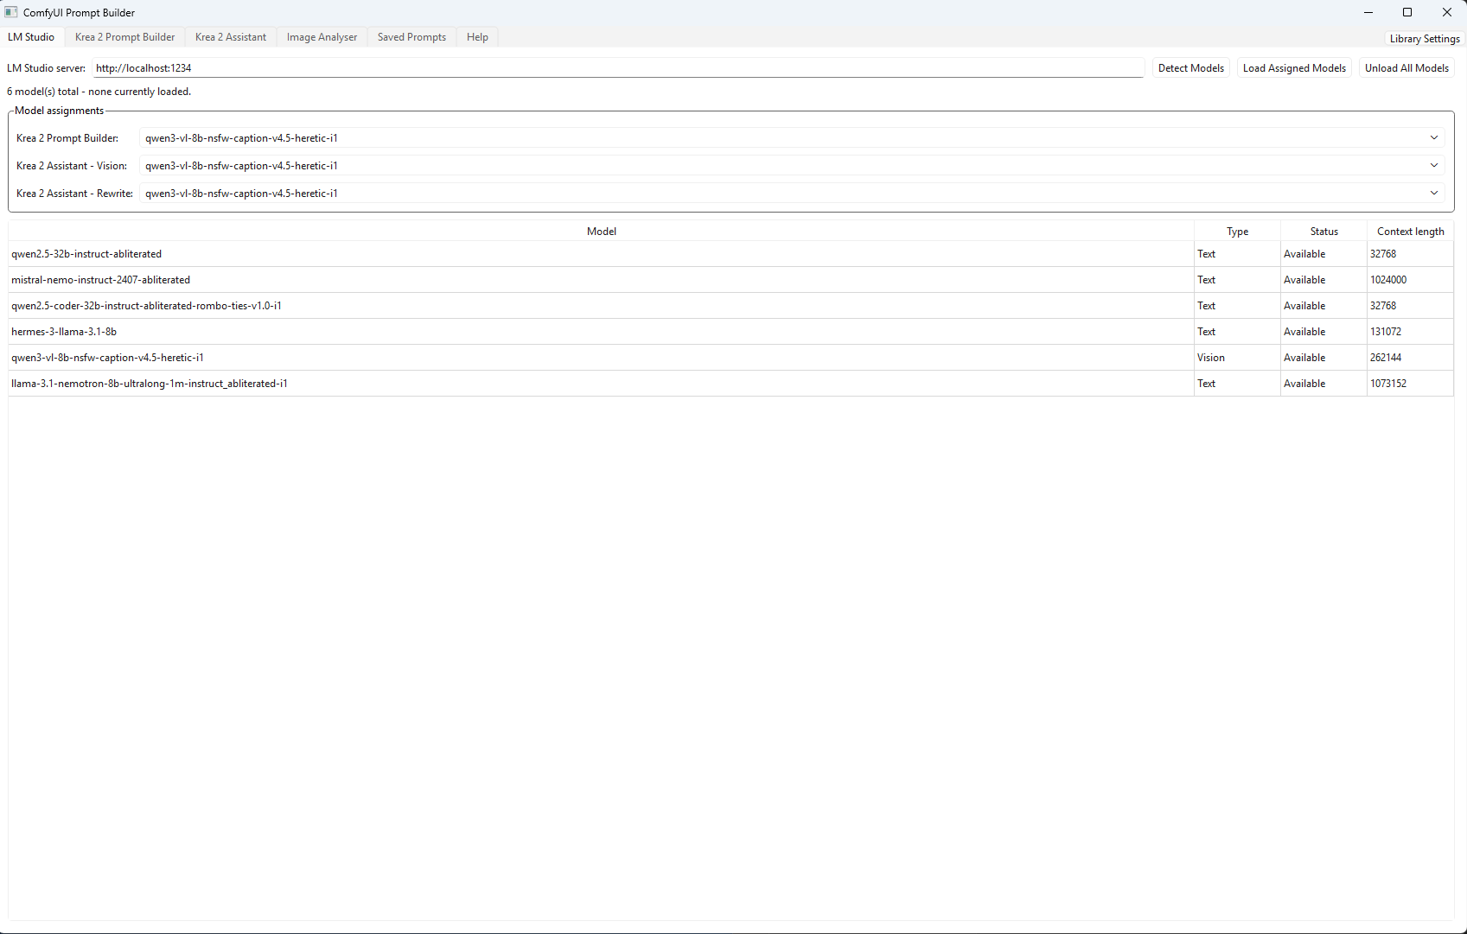Expand the Krea 2 Assistant Rewrite model dropdown
1467x934 pixels.
pos(791,194)
